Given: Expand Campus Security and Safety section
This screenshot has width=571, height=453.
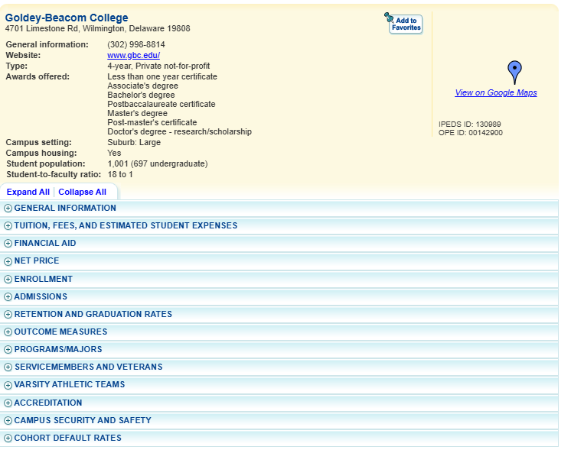Looking at the screenshot, I should [x=279, y=420].
